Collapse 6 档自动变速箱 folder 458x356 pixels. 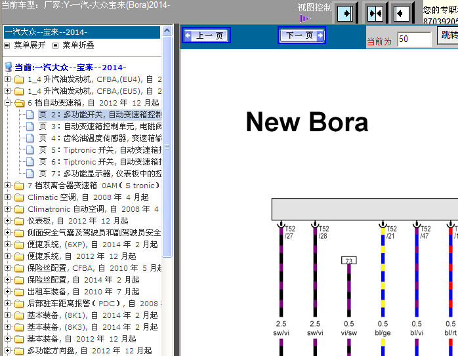[8, 102]
